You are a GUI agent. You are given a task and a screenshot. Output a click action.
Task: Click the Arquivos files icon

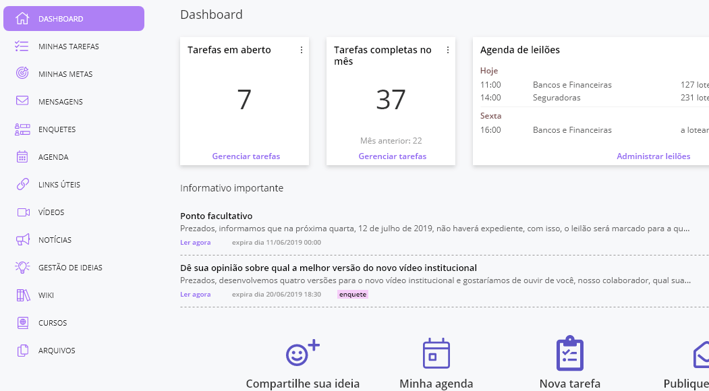point(23,351)
